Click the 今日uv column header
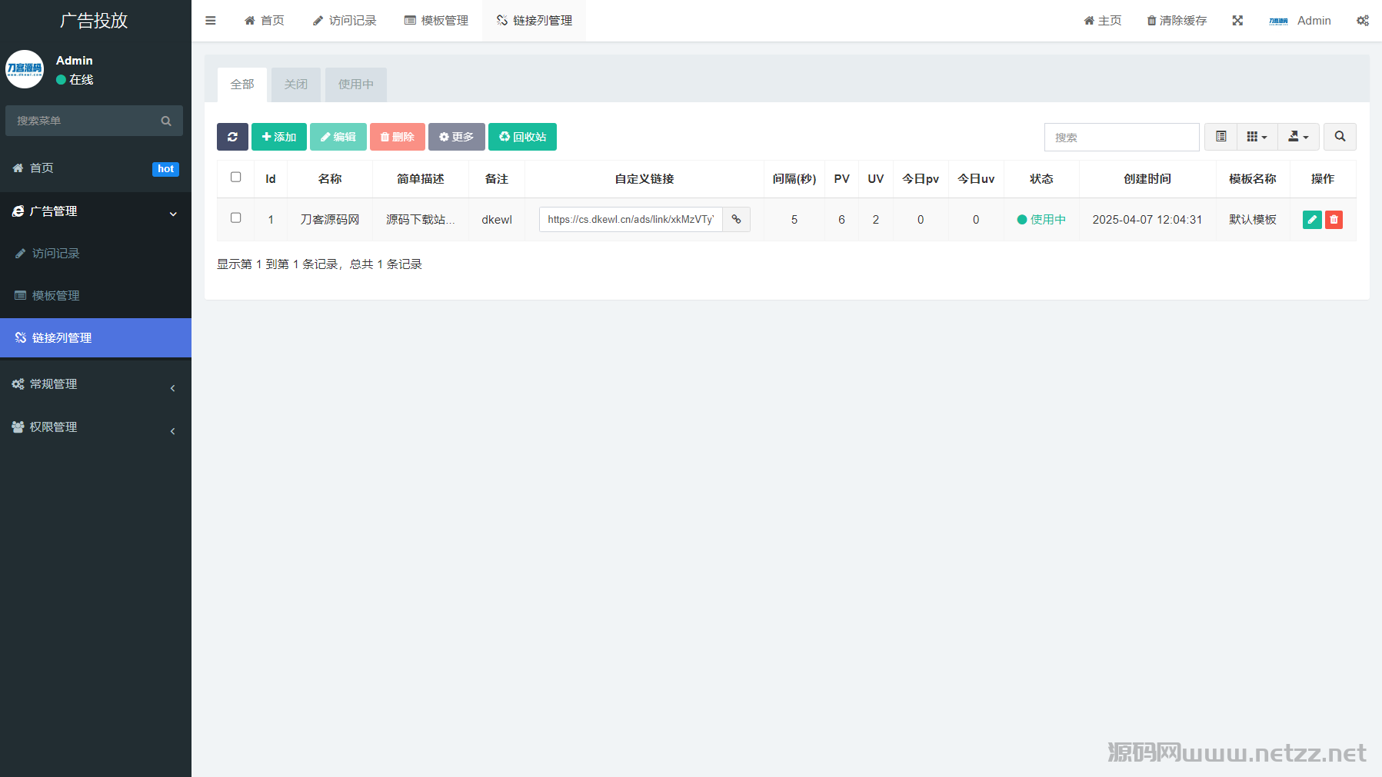The width and height of the screenshot is (1382, 777). click(x=977, y=179)
